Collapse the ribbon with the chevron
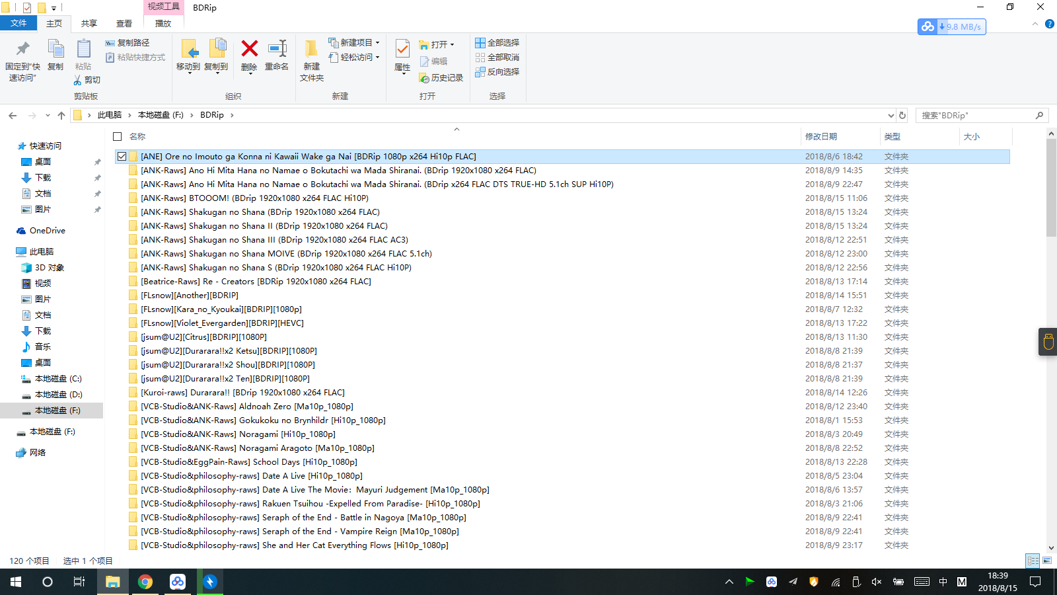Viewport: 1057px width, 595px height. 1035,24
